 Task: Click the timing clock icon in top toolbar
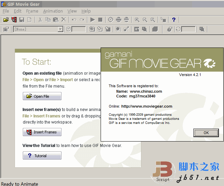pyautogui.click(x=111, y=20)
